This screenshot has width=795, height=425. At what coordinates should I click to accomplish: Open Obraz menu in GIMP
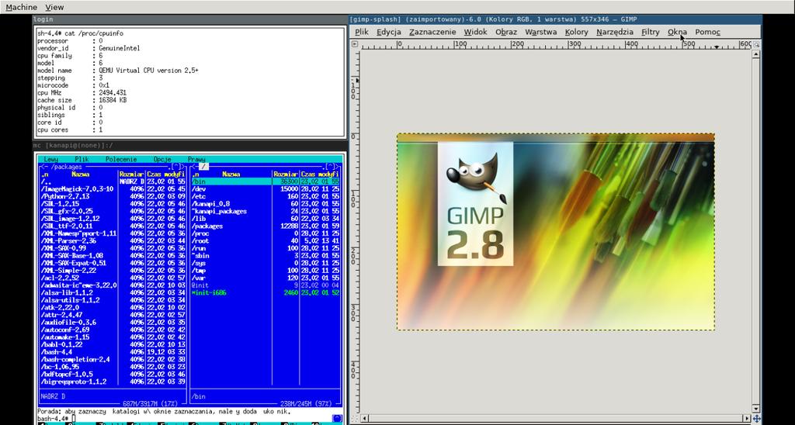point(506,32)
